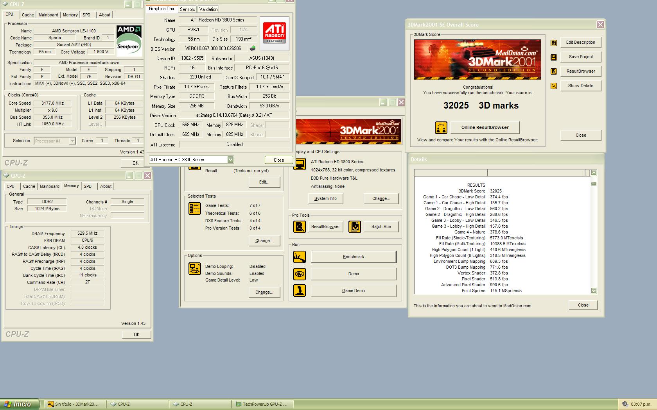Click the Edit Description button
This screenshot has width=657, height=410.
tap(580, 43)
